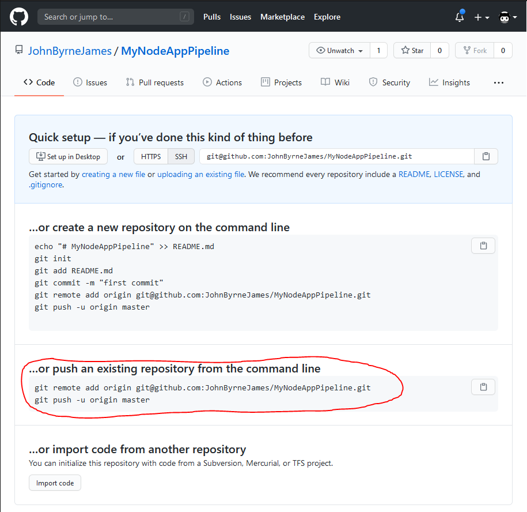The image size is (527, 512).
Task: Click the Import code button
Action: click(55, 483)
